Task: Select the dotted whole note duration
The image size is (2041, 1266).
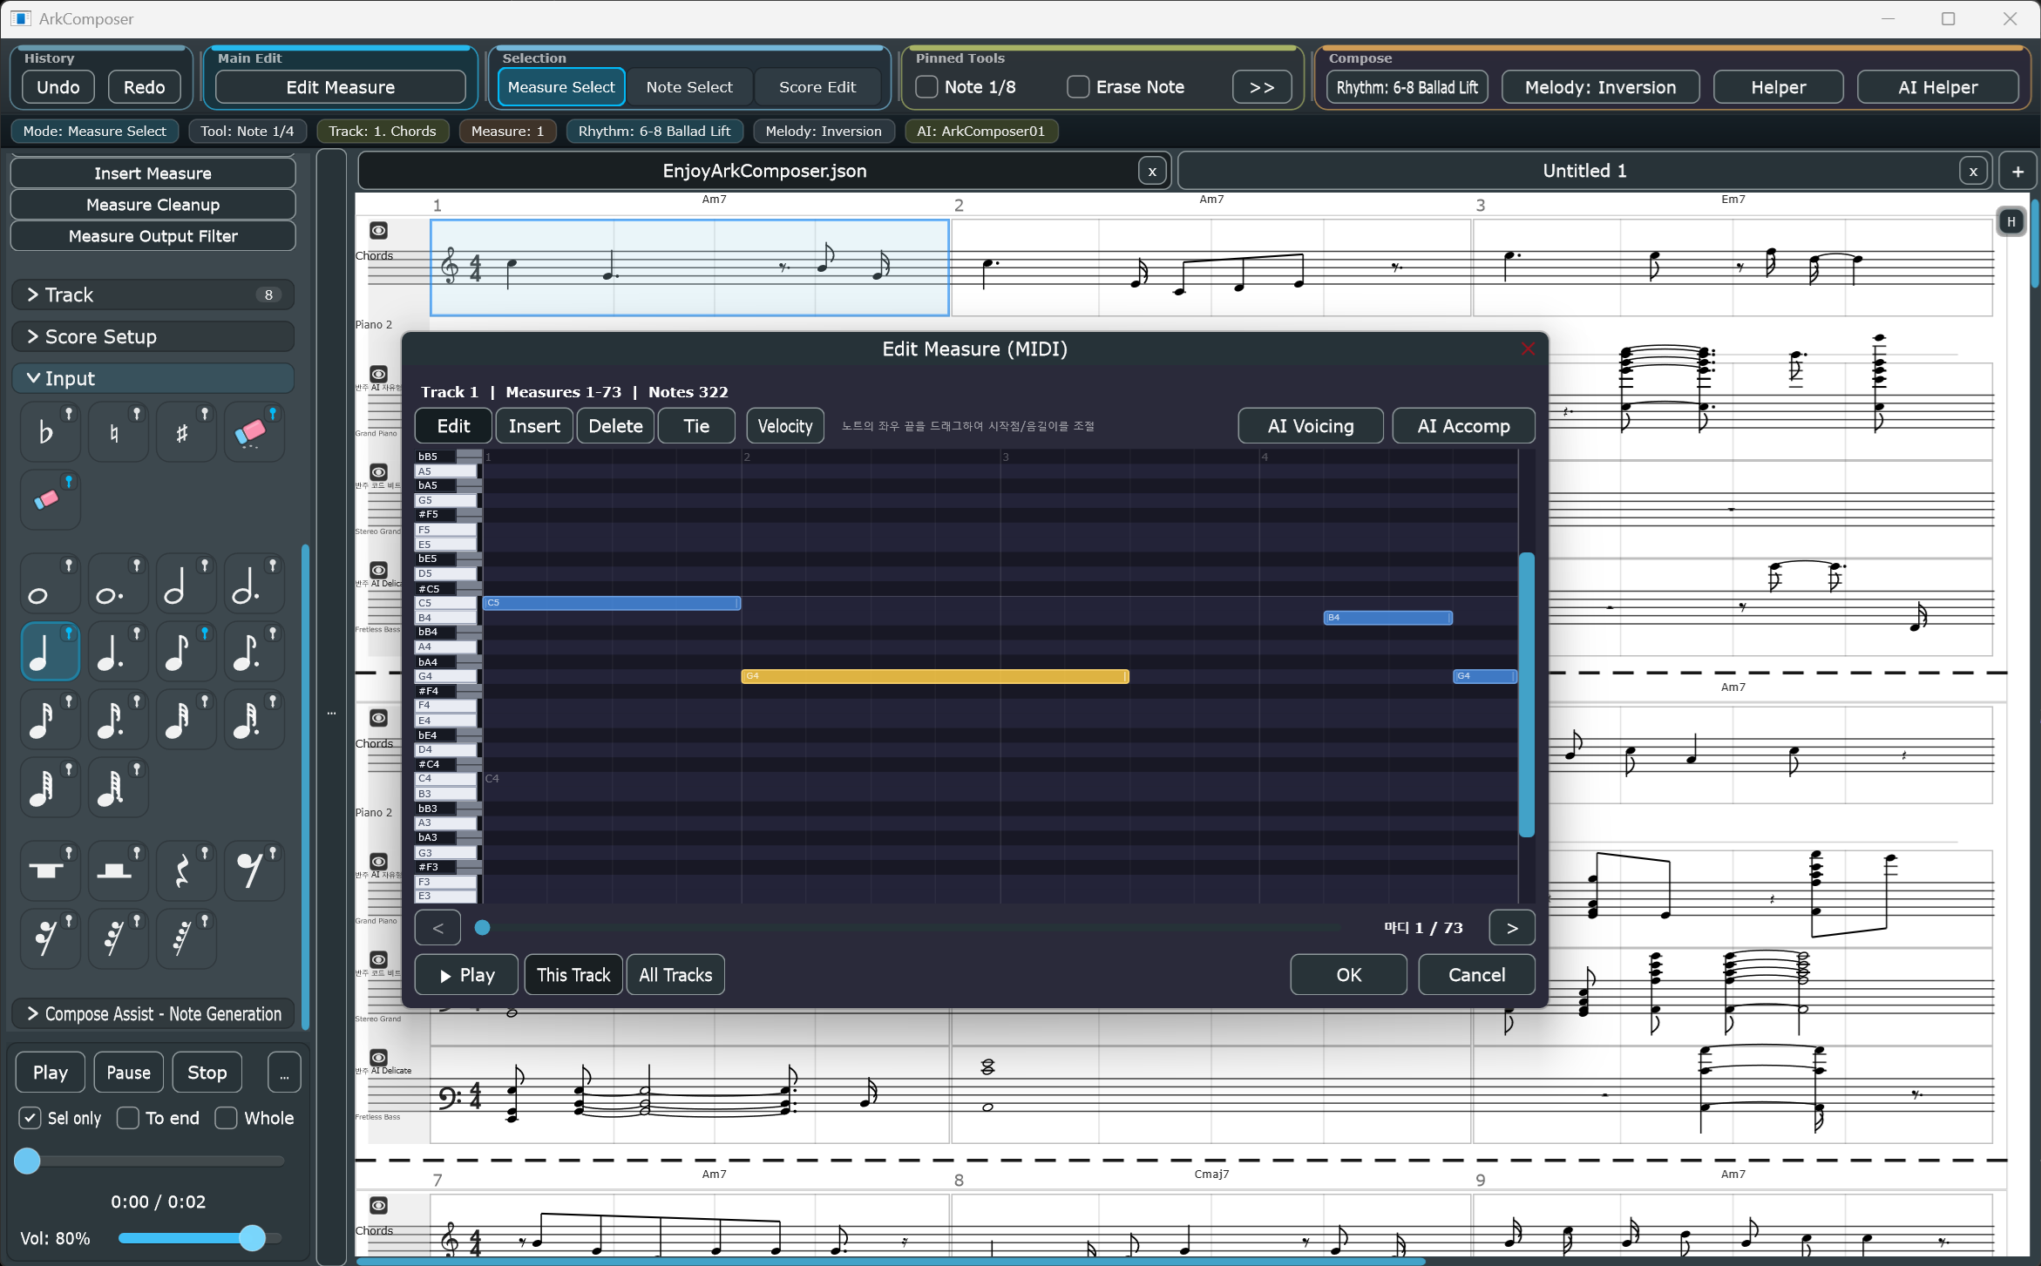Action: 118,584
